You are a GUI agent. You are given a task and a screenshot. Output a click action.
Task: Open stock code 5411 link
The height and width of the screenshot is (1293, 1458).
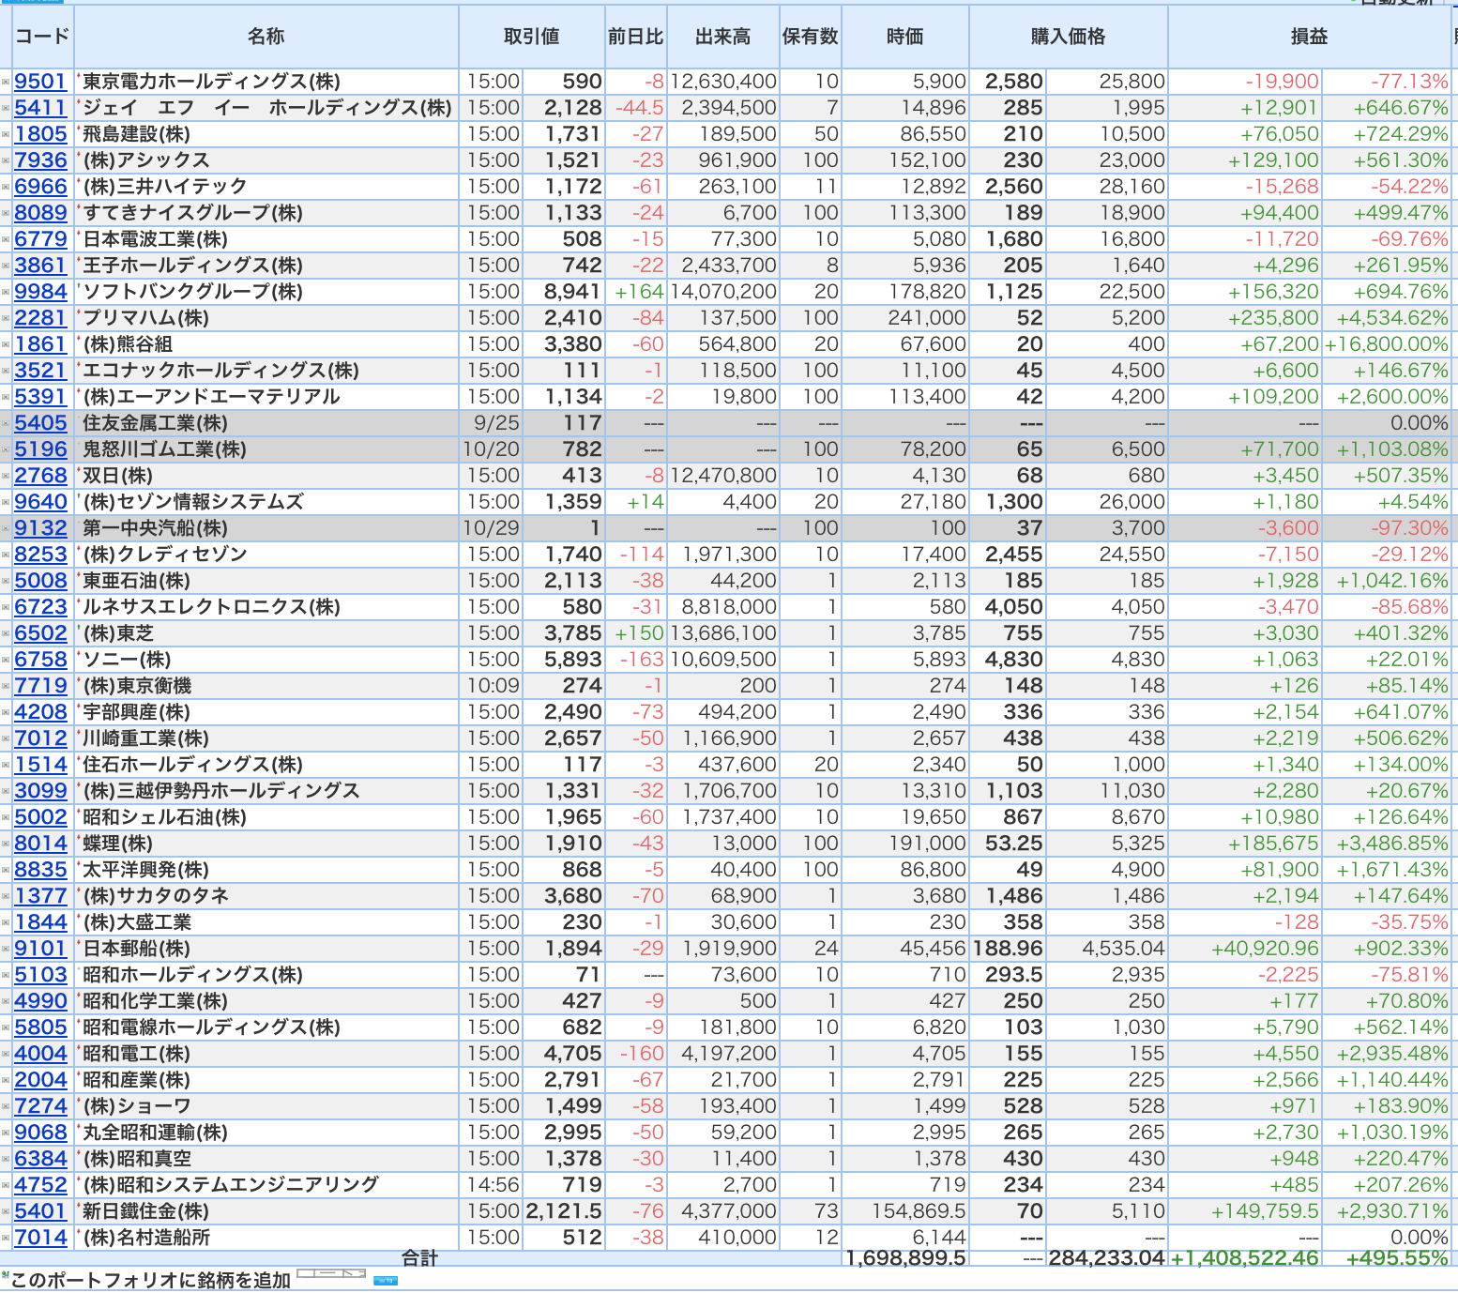(x=40, y=108)
